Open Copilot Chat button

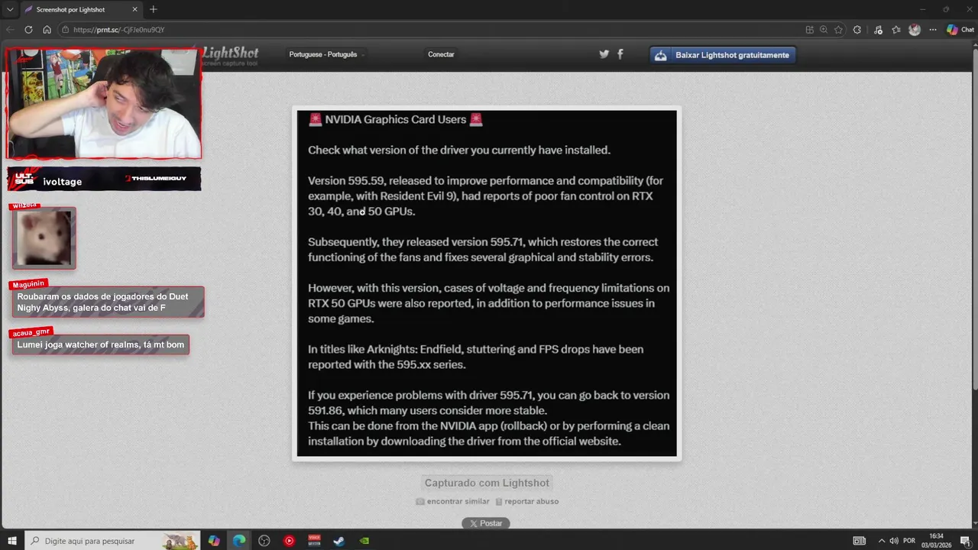point(960,30)
